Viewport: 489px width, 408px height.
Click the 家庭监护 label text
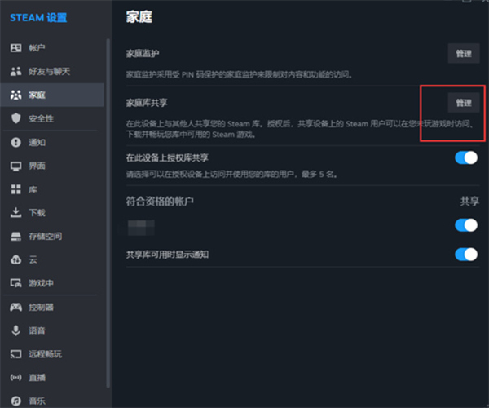click(x=143, y=54)
